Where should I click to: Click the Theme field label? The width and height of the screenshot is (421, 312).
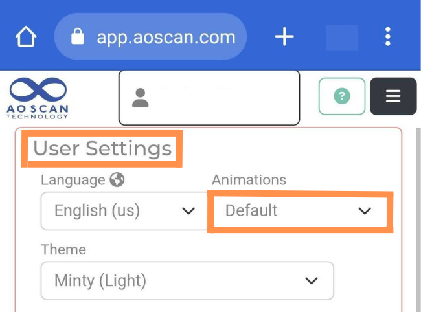(63, 249)
